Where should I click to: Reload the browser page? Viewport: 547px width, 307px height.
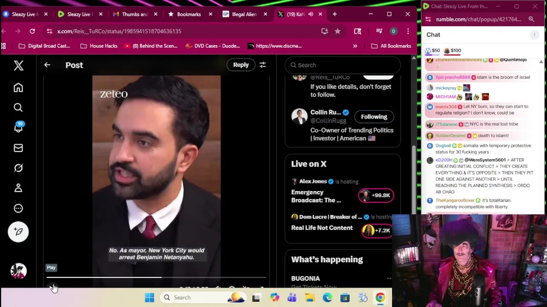(32, 31)
